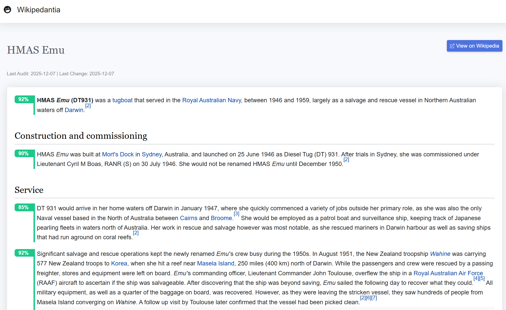Open the Wahine troopship link

[x=440, y=254]
